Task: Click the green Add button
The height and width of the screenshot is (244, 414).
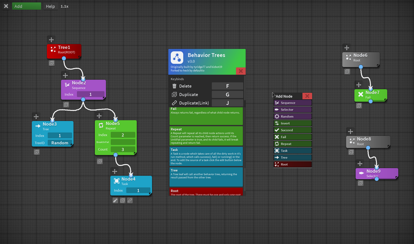Action: coord(26,6)
